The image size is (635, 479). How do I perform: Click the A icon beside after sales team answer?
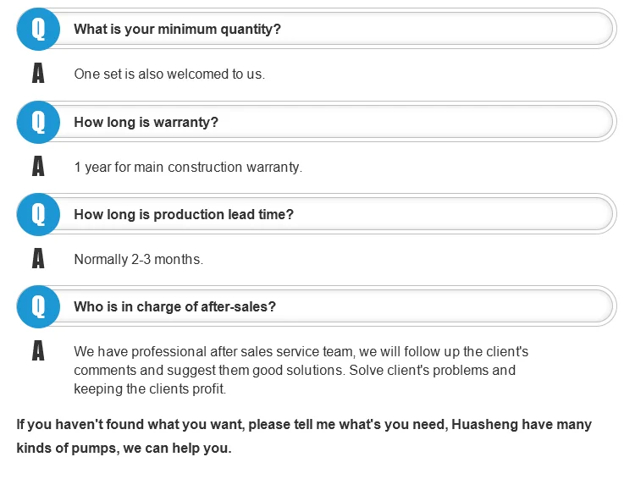pyautogui.click(x=38, y=351)
